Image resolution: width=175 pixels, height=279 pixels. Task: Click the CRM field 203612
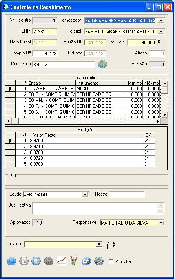(x=45, y=31)
